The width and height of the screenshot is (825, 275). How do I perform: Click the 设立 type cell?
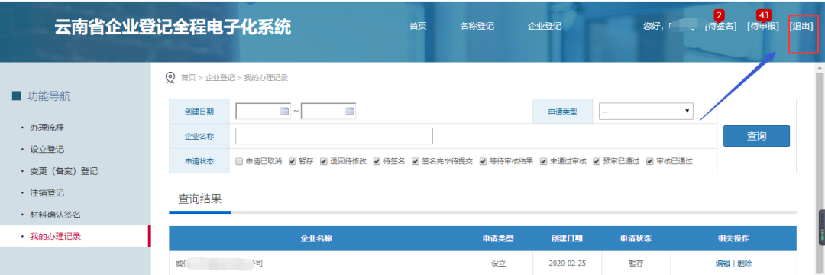tap(498, 264)
